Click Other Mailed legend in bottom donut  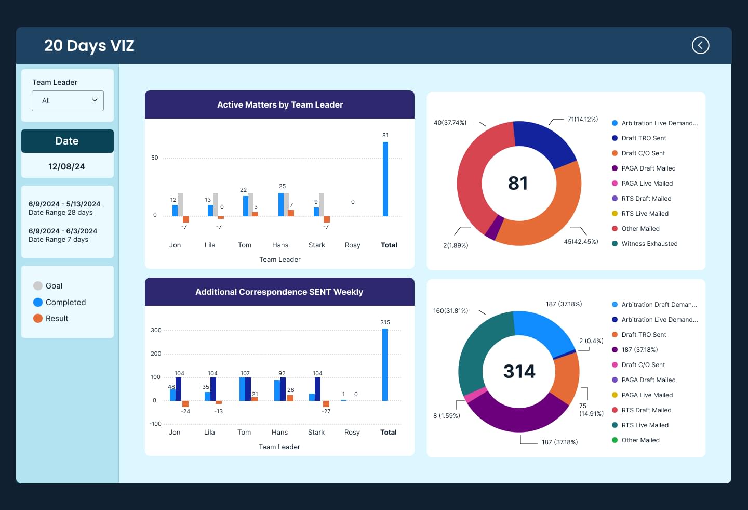(636, 440)
